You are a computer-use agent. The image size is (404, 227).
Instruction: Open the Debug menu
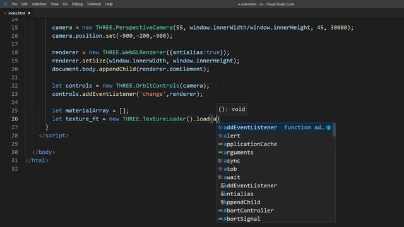point(77,4)
